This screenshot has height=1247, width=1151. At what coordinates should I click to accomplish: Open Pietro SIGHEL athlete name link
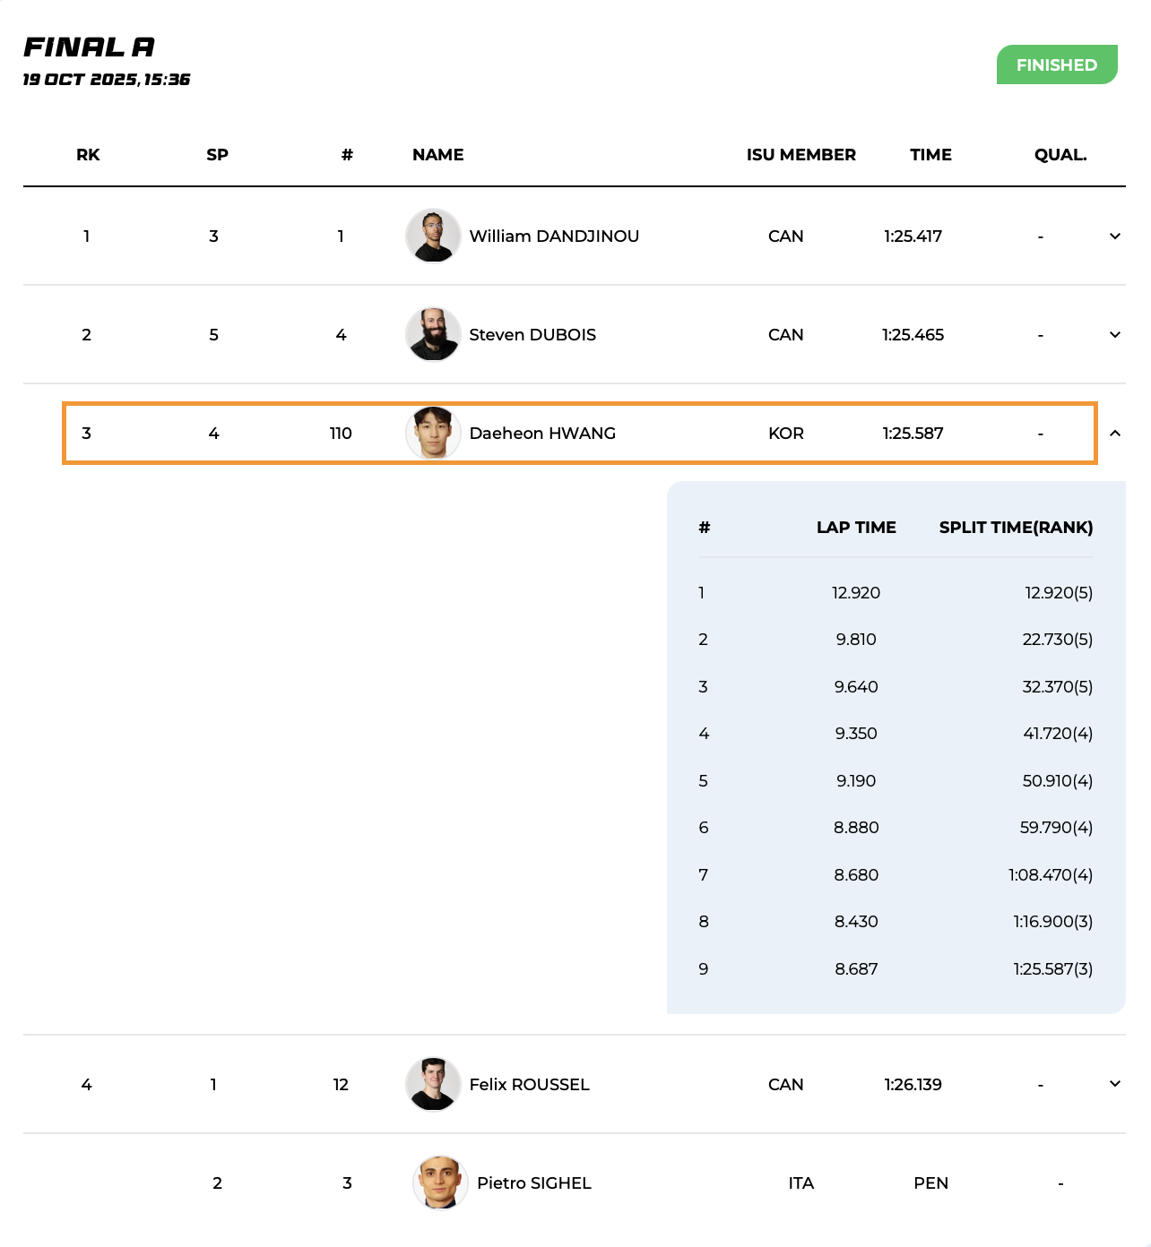pyautogui.click(x=533, y=1183)
